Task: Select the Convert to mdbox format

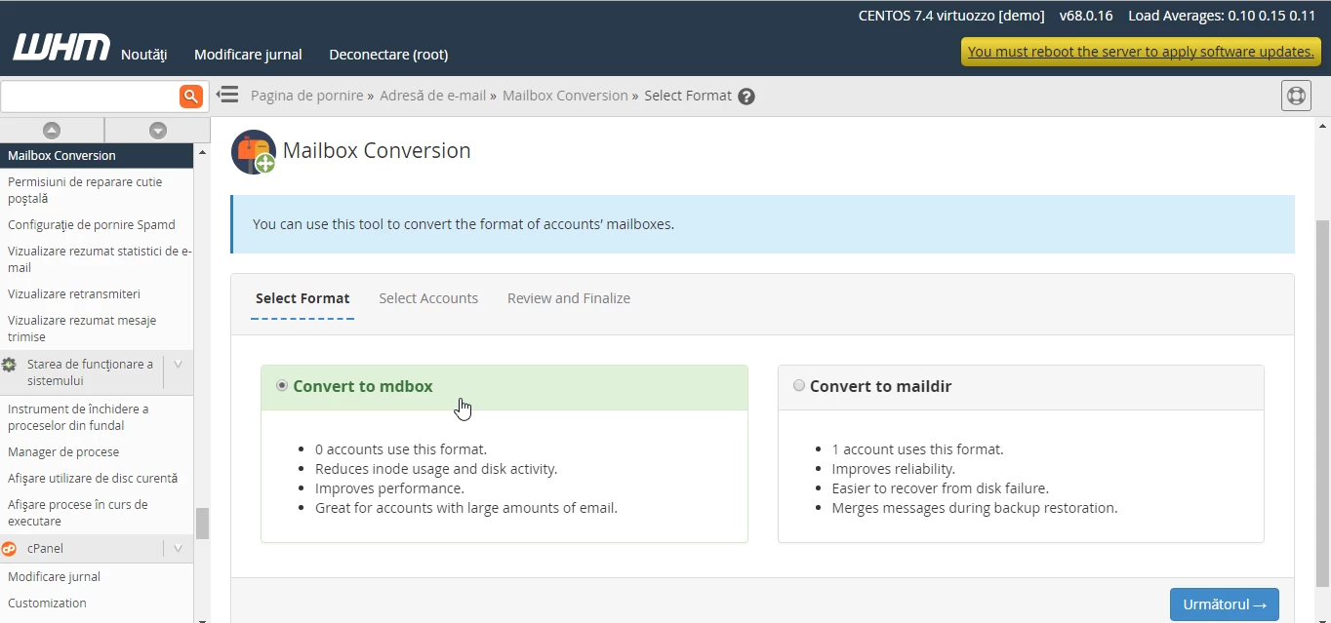Action: 281,385
